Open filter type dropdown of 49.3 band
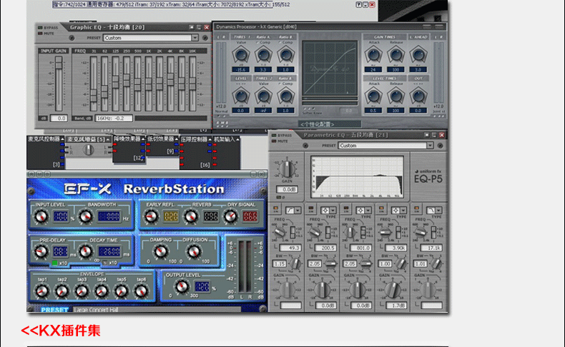The image size is (565, 347). [x=298, y=210]
